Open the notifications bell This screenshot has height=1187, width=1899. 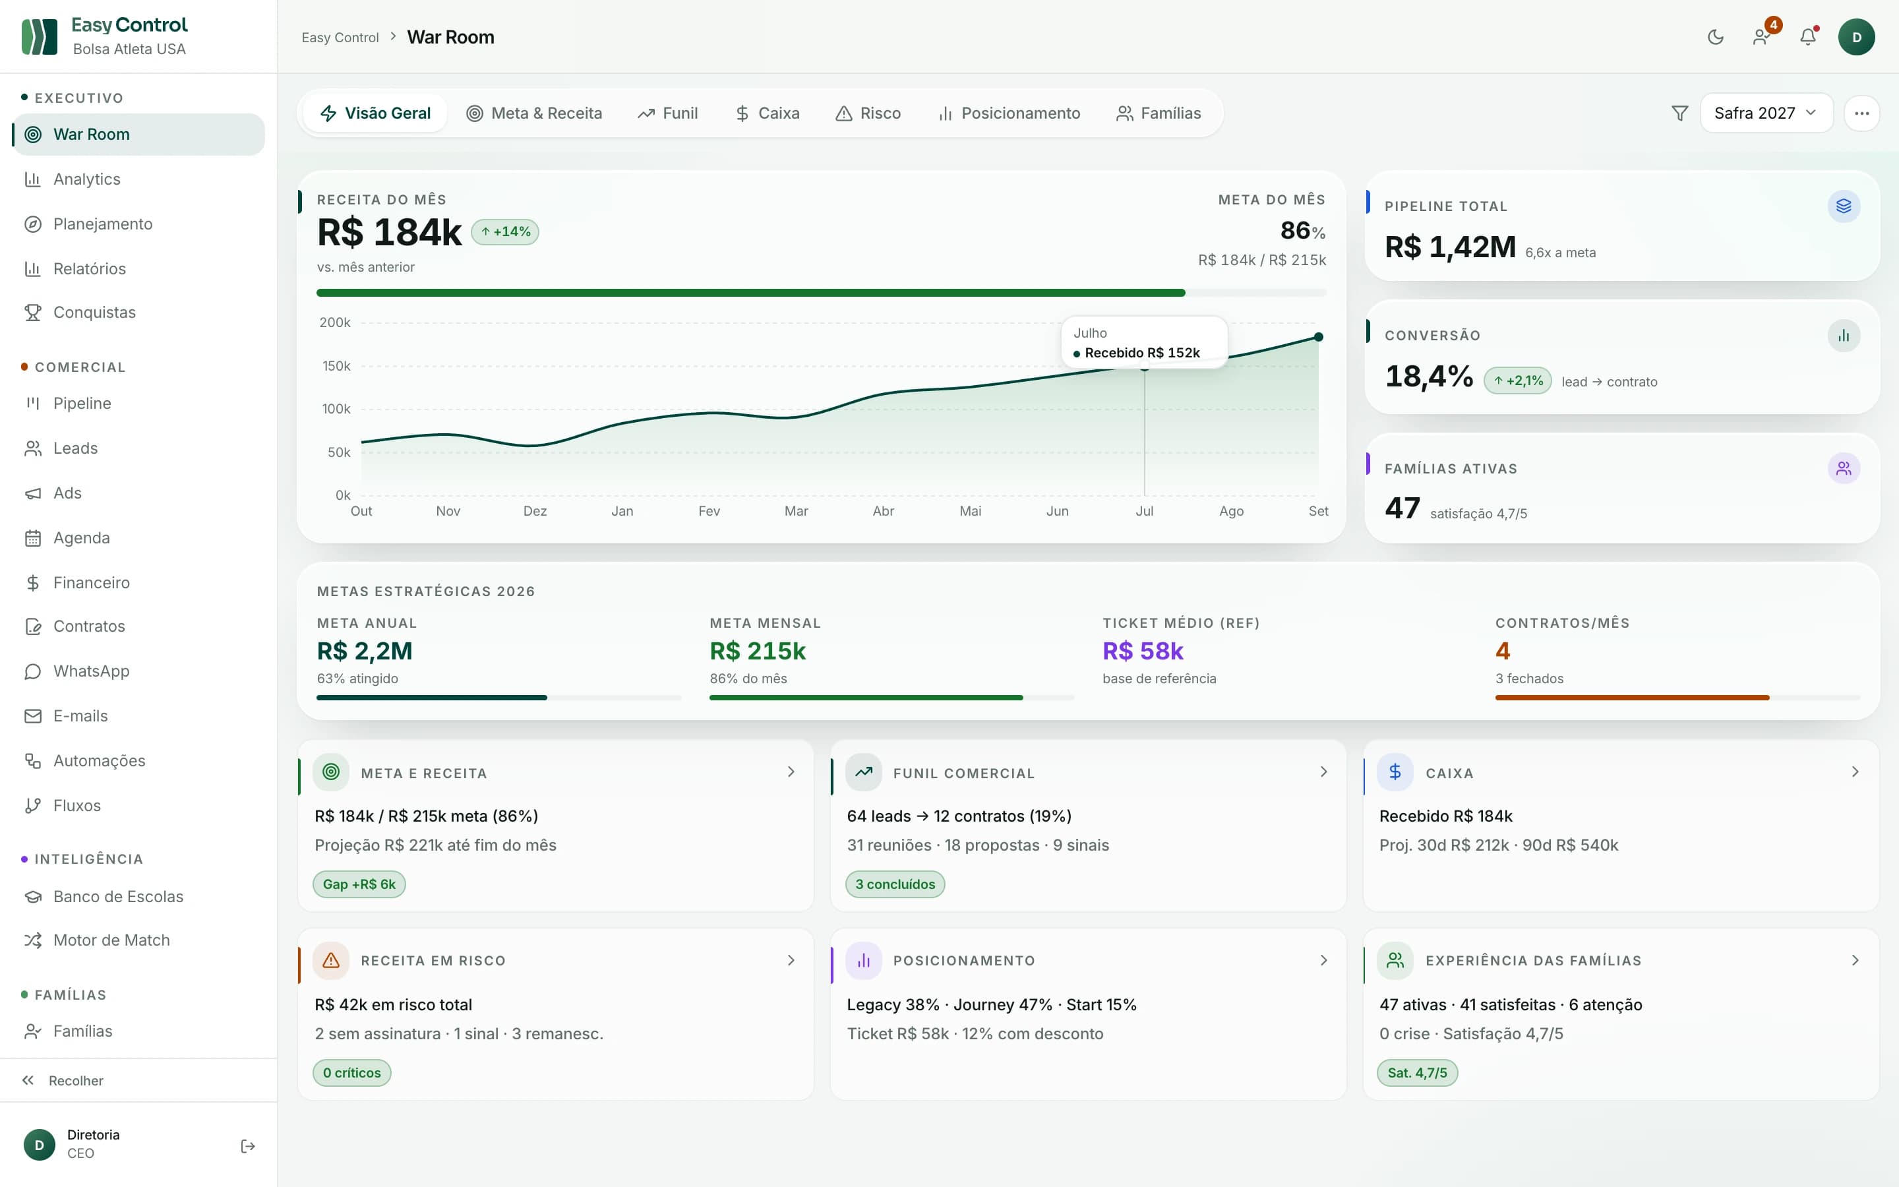(1808, 37)
